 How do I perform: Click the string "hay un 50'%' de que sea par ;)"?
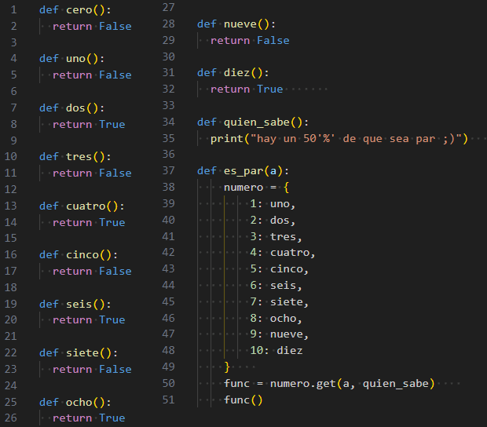[357, 139]
